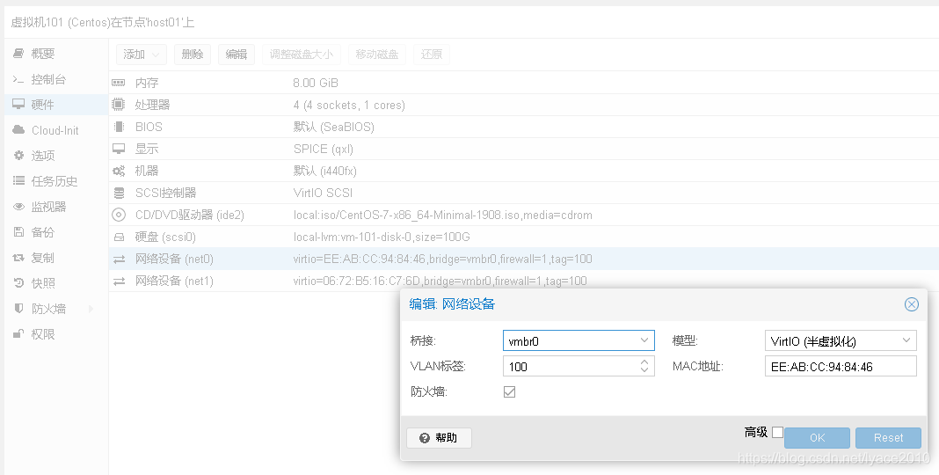Image resolution: width=939 pixels, height=475 pixels.
Task: Click the Hardware (硬件) monitor icon
Action: pyautogui.click(x=18, y=104)
